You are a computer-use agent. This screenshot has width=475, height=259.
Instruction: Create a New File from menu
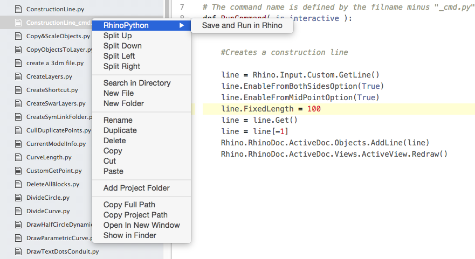[x=141, y=93]
